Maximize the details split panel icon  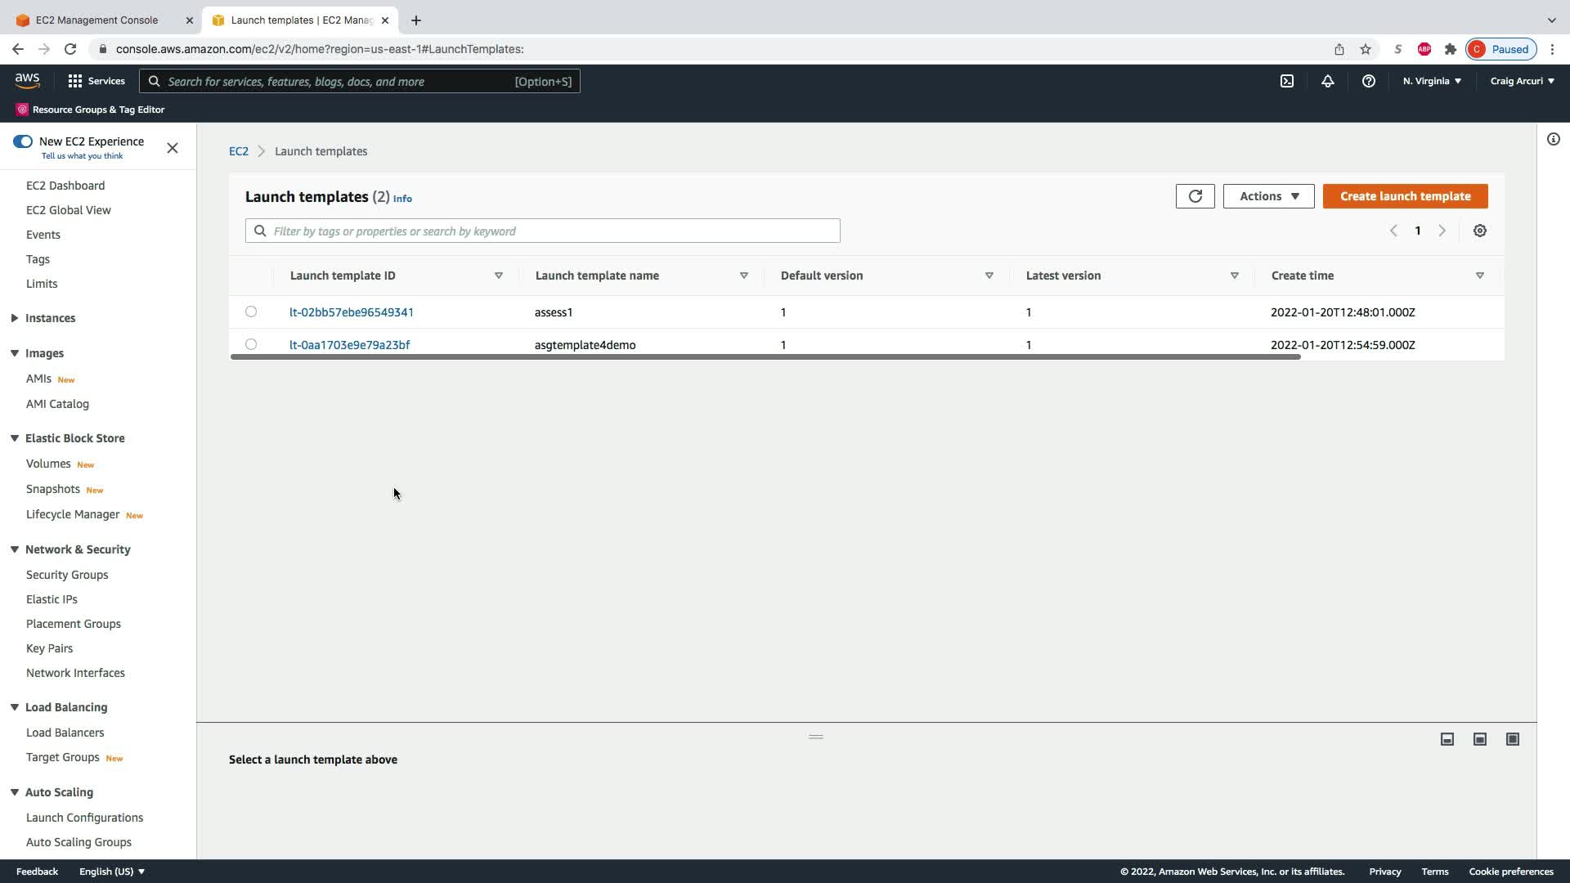click(x=1512, y=739)
